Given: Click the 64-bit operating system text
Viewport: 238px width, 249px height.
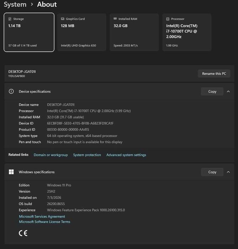Looking at the screenshot, I should pyautogui.click(x=82, y=136).
